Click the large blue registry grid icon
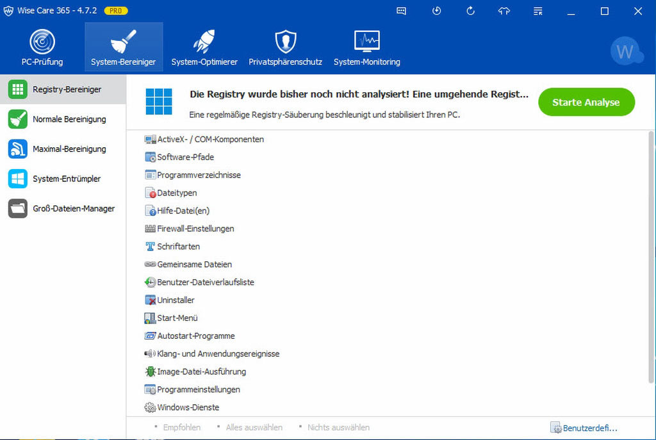656x440 pixels. [159, 102]
